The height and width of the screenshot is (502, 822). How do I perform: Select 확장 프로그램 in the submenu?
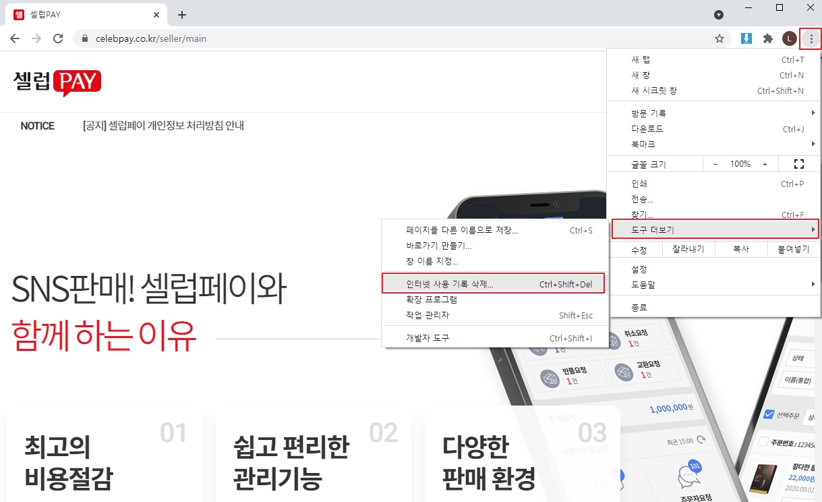point(495,300)
